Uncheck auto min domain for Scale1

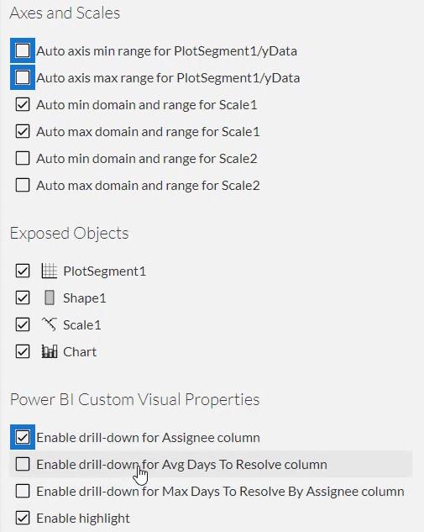tap(23, 104)
